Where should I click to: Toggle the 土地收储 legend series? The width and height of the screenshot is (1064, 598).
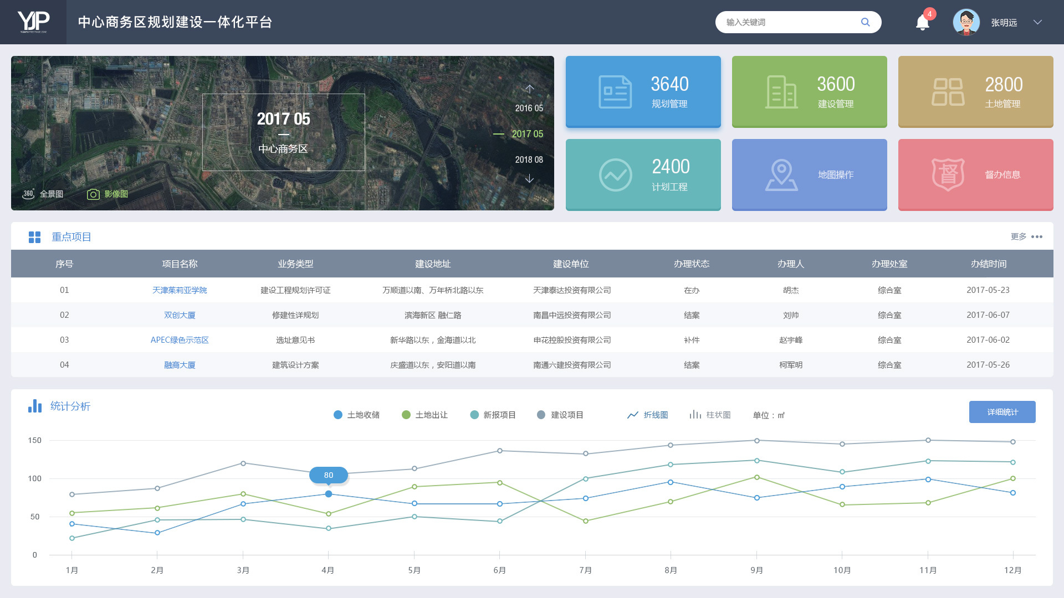(x=356, y=415)
